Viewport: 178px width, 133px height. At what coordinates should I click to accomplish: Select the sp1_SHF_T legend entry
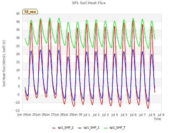115,128
